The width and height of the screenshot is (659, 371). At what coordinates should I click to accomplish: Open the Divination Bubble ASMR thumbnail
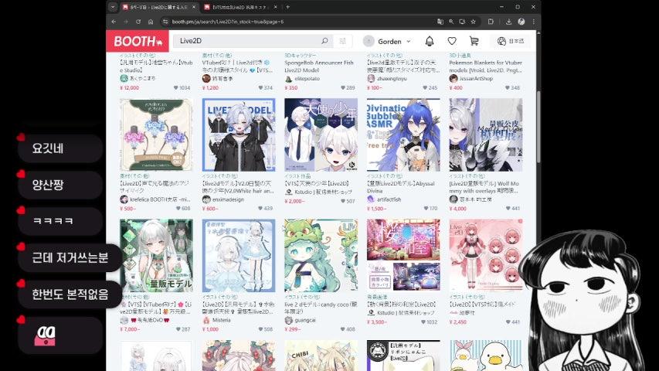tap(403, 134)
